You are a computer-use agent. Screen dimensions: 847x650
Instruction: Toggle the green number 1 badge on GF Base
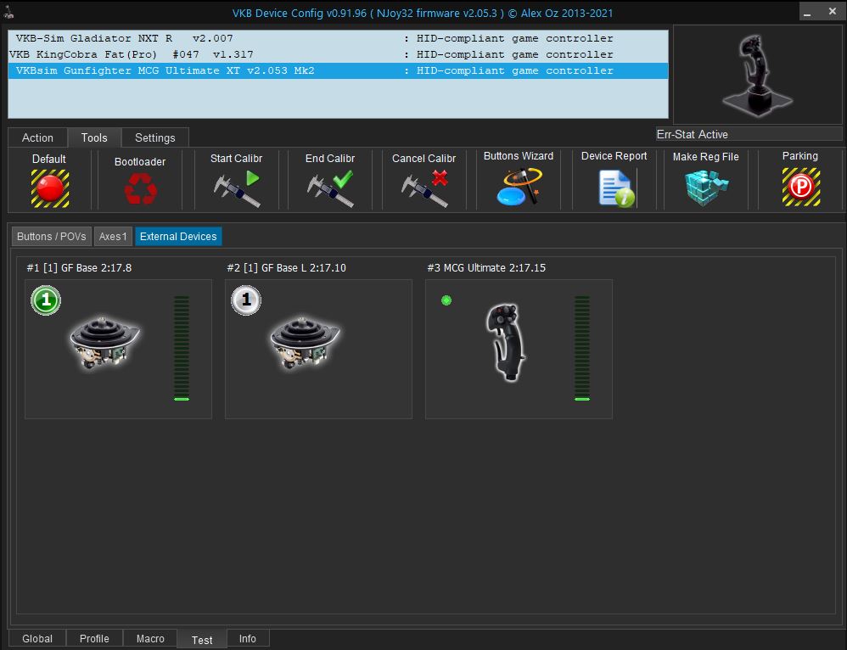point(46,300)
